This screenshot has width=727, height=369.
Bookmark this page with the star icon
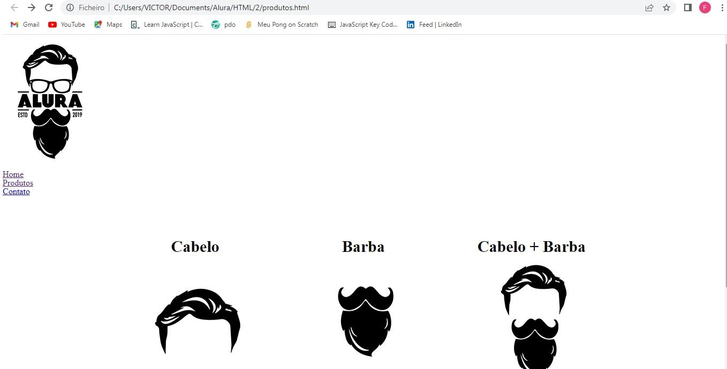point(667,7)
